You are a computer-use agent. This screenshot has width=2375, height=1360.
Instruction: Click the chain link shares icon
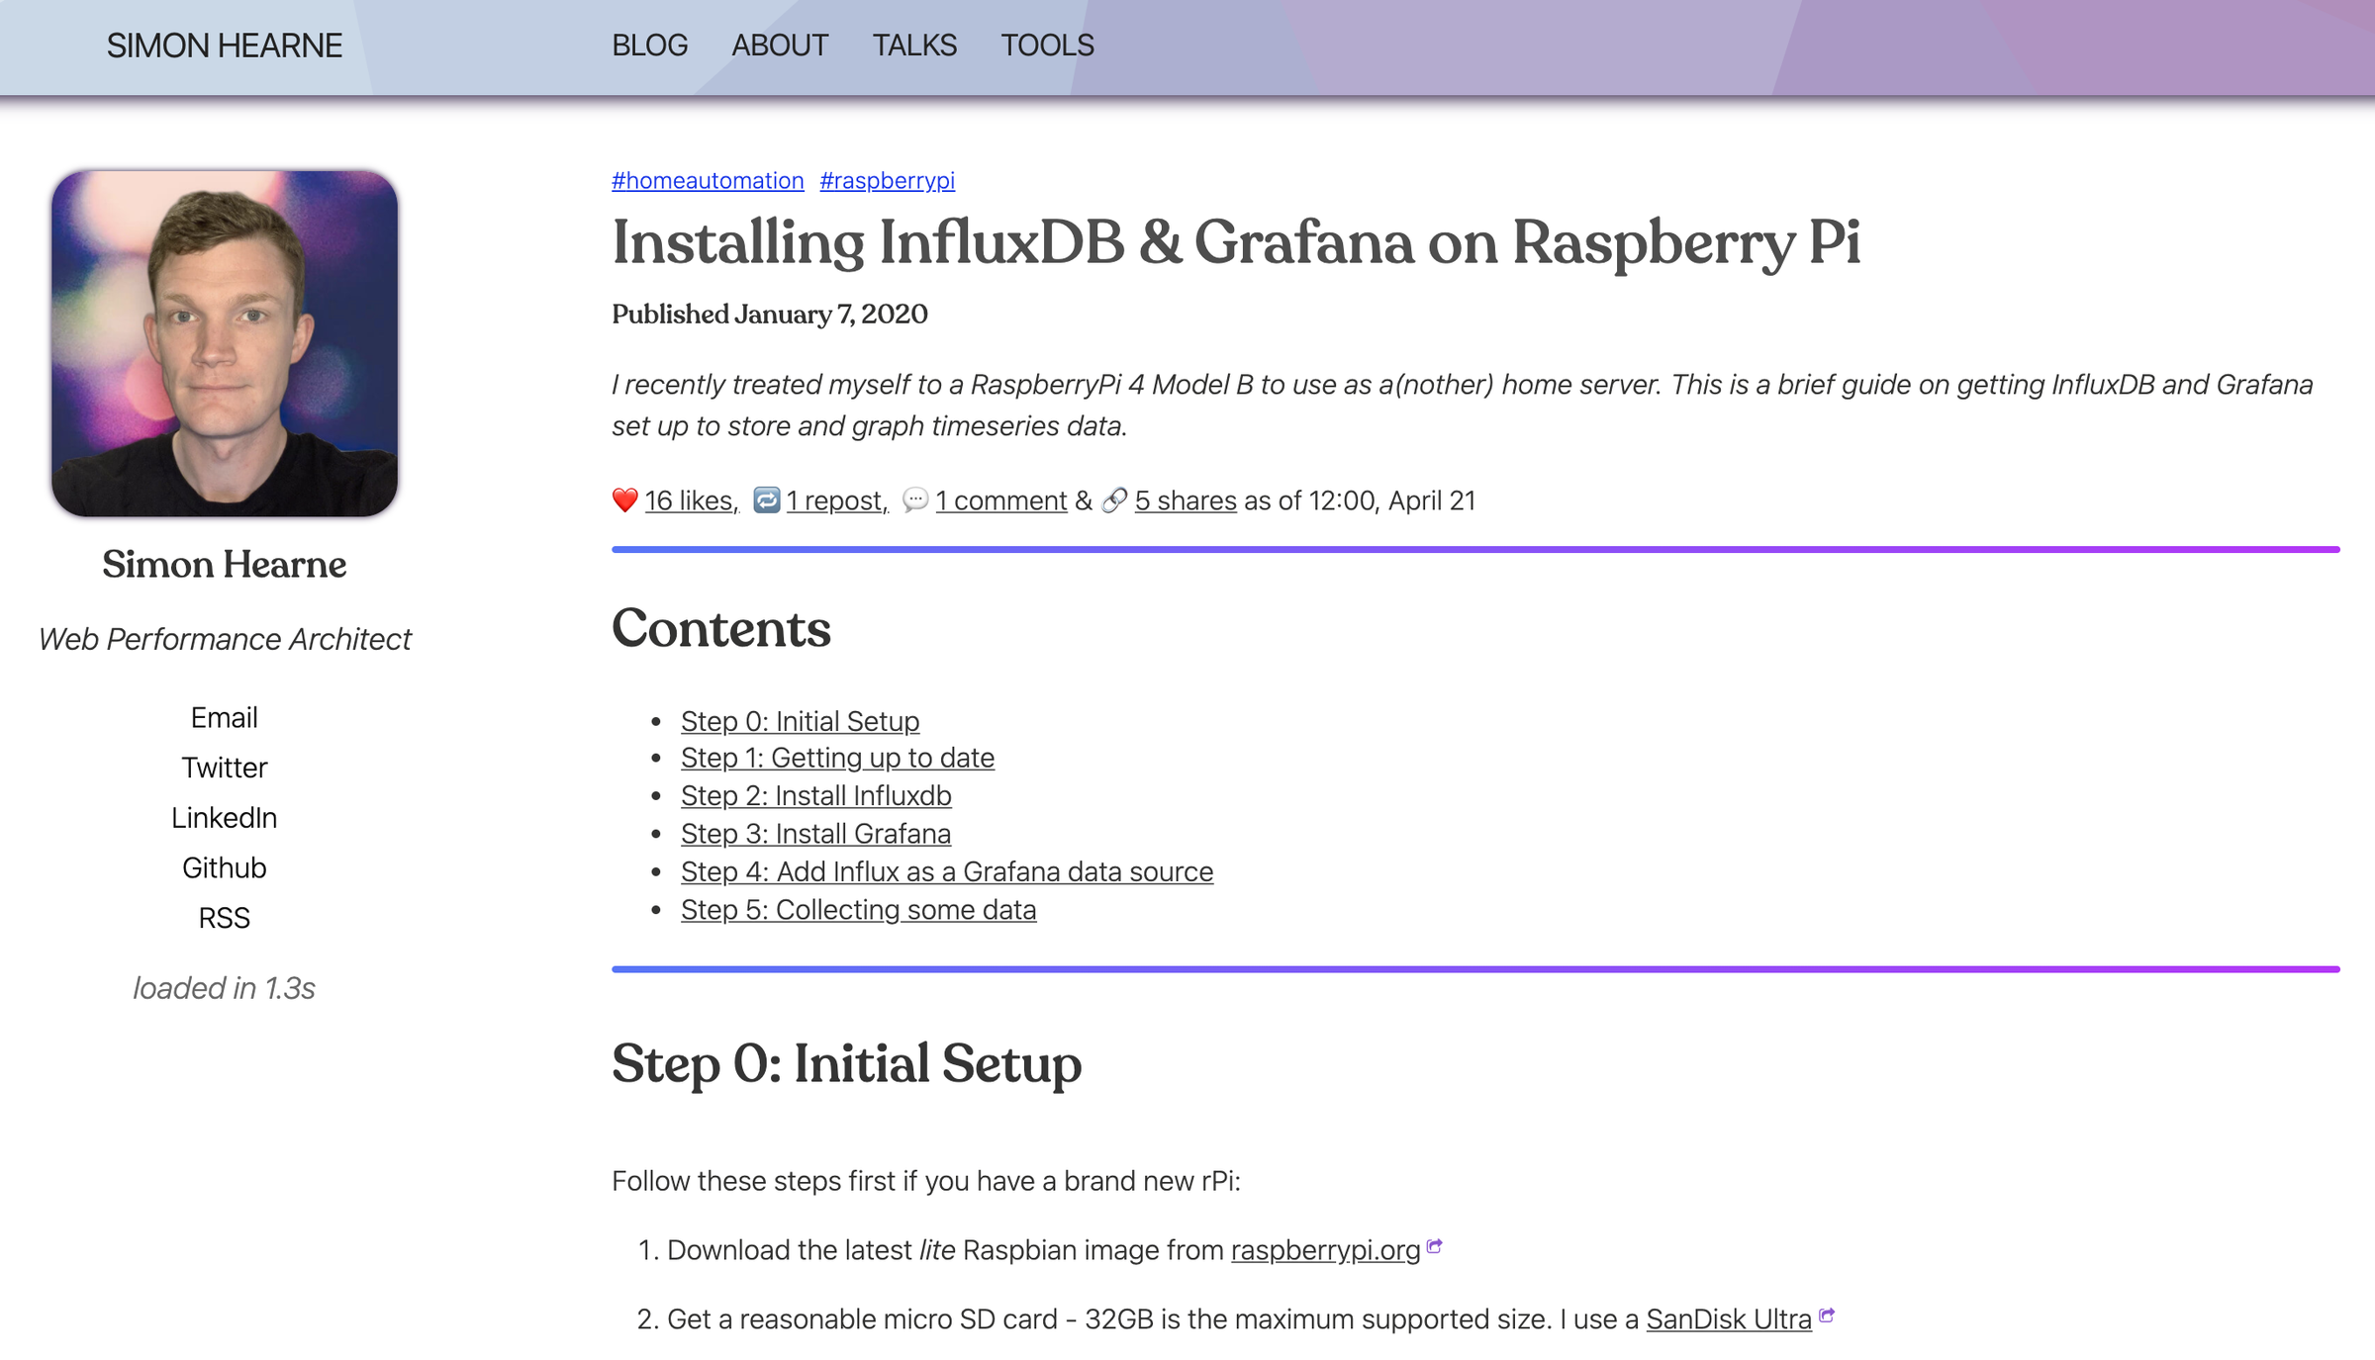[x=1114, y=500]
